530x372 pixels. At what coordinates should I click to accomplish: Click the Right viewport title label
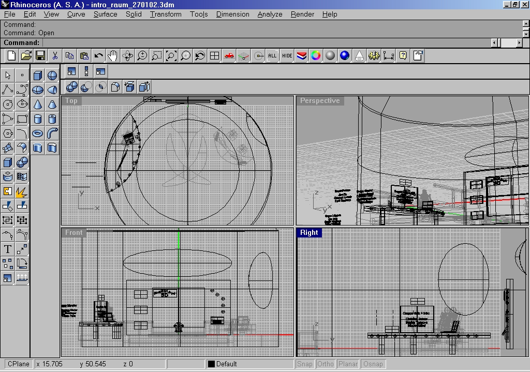(x=309, y=233)
